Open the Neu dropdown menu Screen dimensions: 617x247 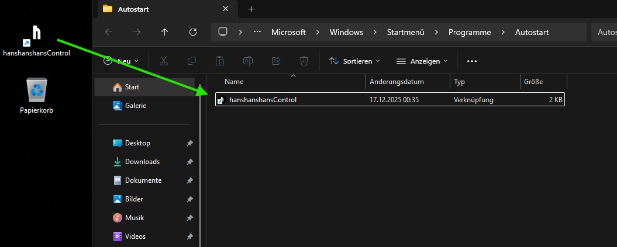pyautogui.click(x=121, y=61)
